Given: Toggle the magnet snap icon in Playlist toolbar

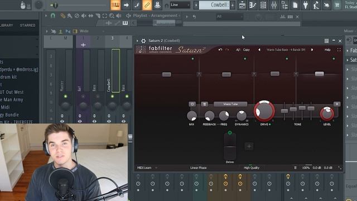Looking at the screenshot, I should coord(53,16).
